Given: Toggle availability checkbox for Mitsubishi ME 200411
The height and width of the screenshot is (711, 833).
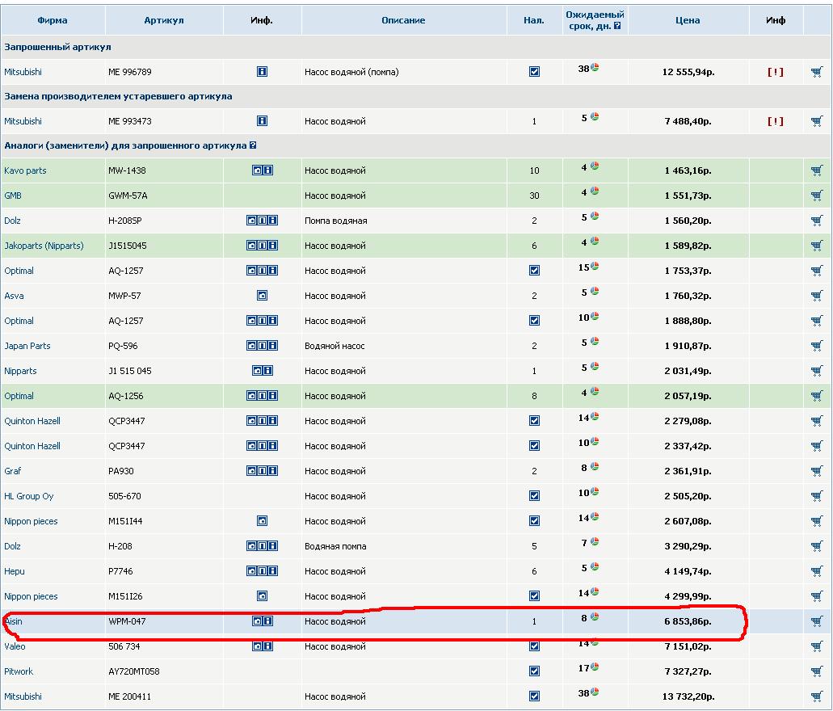Looking at the screenshot, I should [x=534, y=696].
